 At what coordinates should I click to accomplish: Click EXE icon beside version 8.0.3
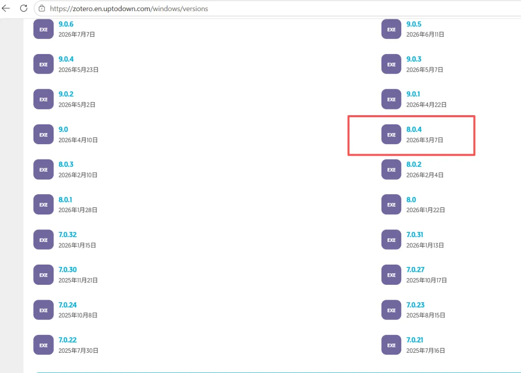(43, 170)
